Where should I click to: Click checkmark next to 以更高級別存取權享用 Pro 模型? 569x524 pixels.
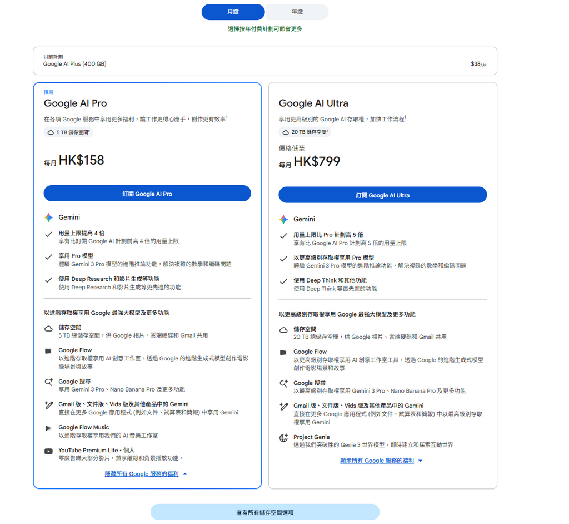coord(283,259)
